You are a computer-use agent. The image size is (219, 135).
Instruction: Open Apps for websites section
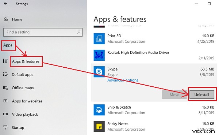(x=27, y=101)
